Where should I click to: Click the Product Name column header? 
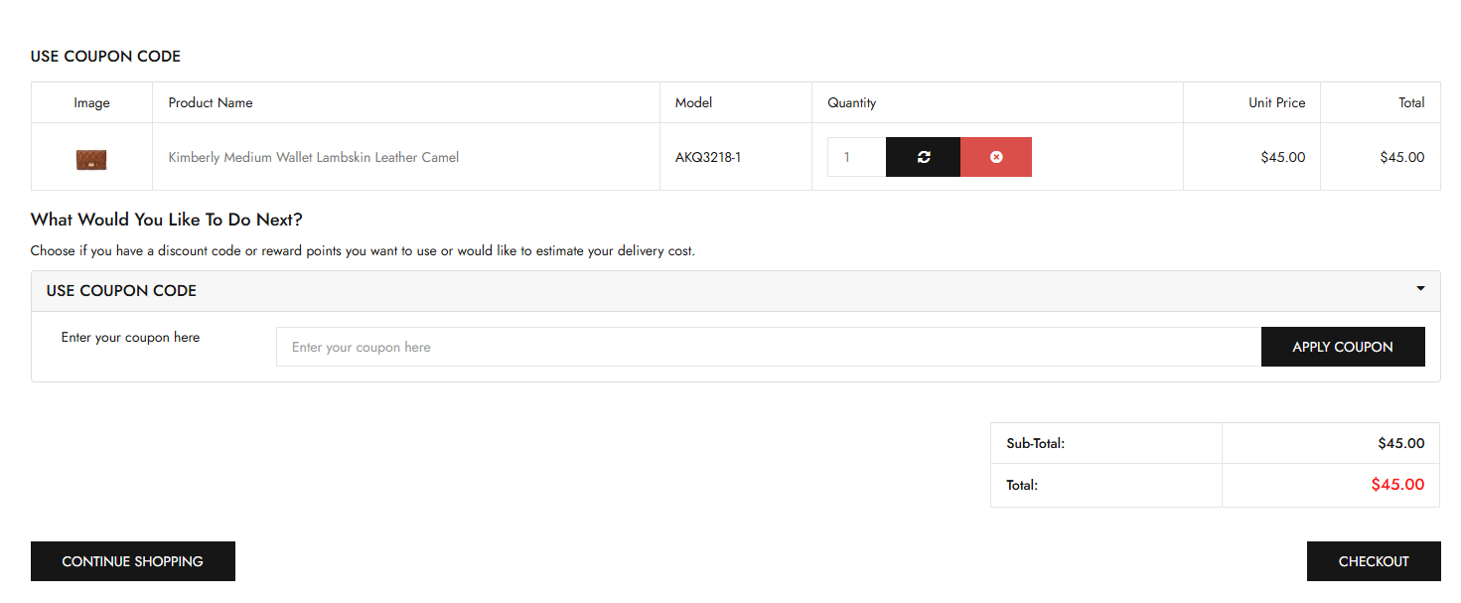211,102
